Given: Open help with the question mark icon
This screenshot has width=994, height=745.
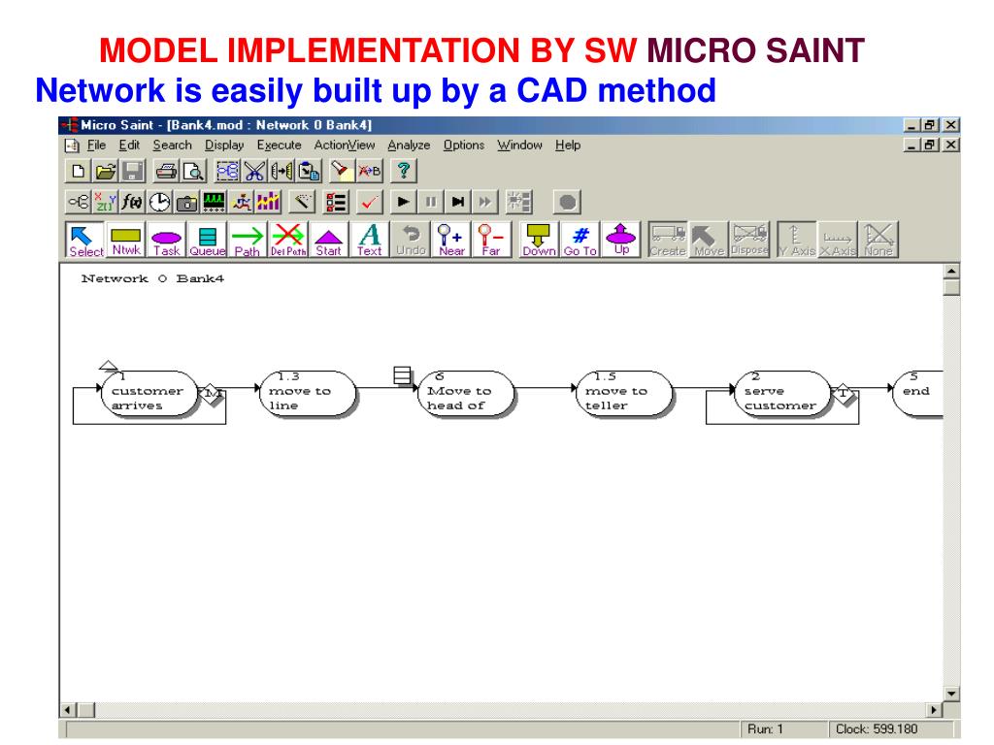Looking at the screenshot, I should [x=403, y=171].
